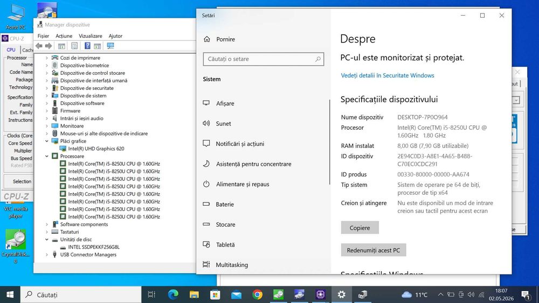Image resolution: width=539 pixels, height=303 pixels.
Task: Open VLC media player desktop shortcut
Action: pyautogui.click(x=16, y=209)
